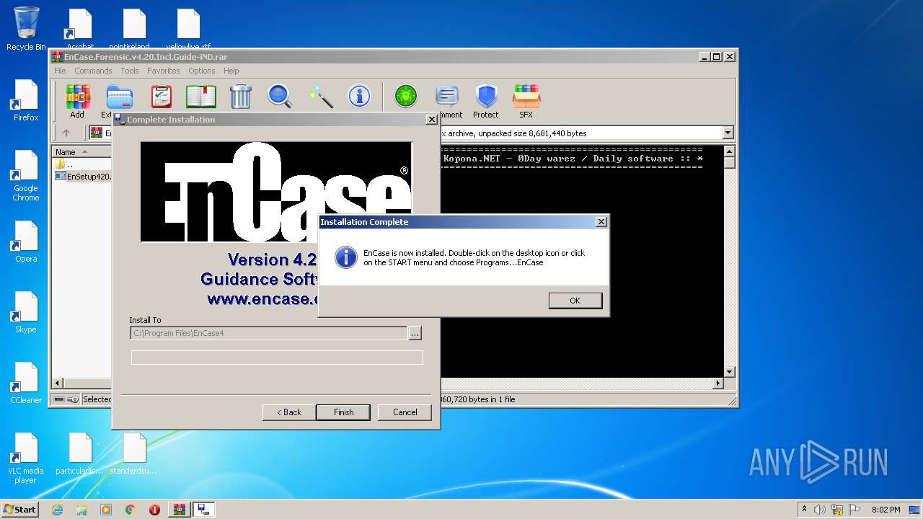Click up arrow of WinRAR comment scrollbar
Viewport: 923px width, 519px height.
[x=729, y=151]
